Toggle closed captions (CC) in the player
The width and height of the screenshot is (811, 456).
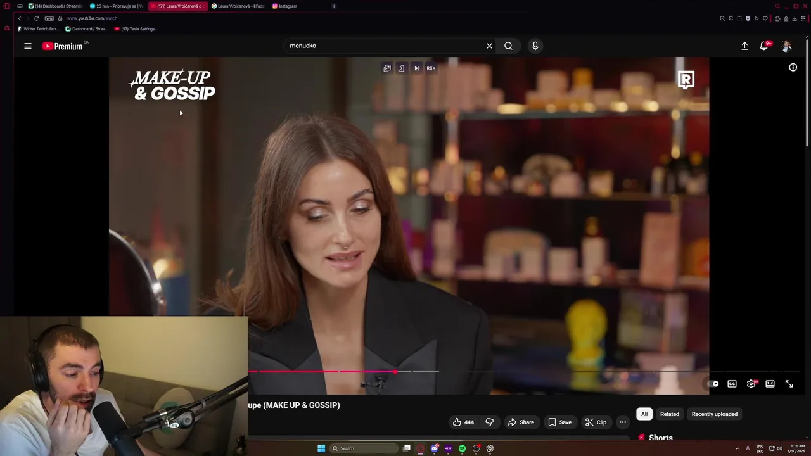click(732, 384)
